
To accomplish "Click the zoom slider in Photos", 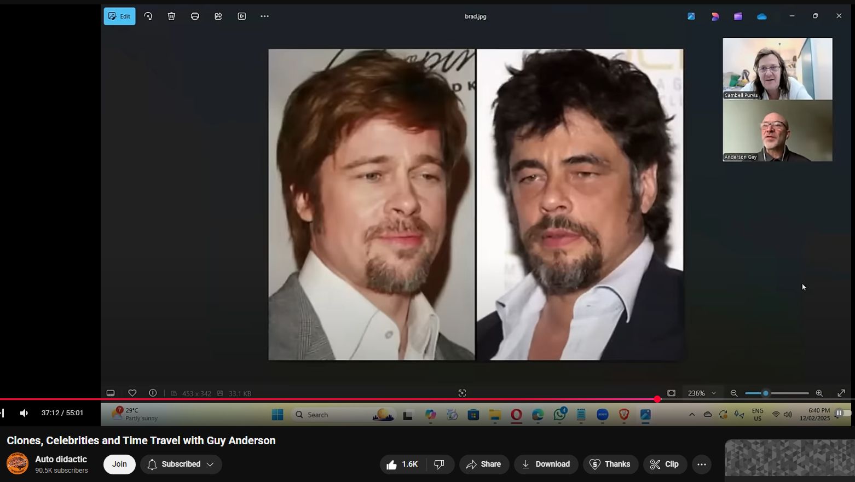I will click(777, 393).
